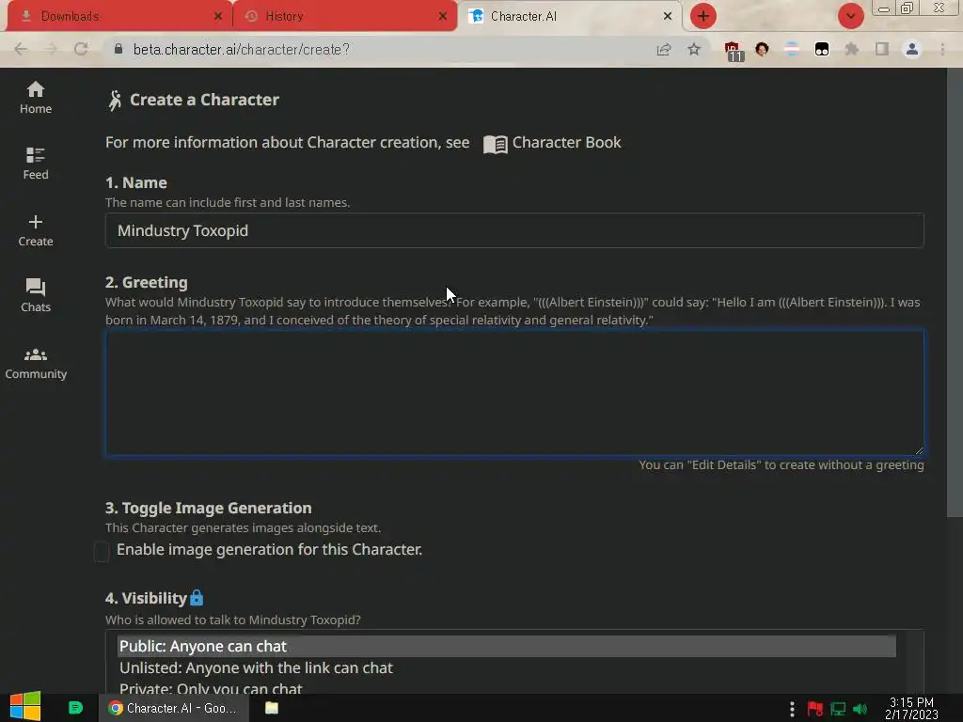Enable image generation checkbox for this Character

tap(102, 551)
